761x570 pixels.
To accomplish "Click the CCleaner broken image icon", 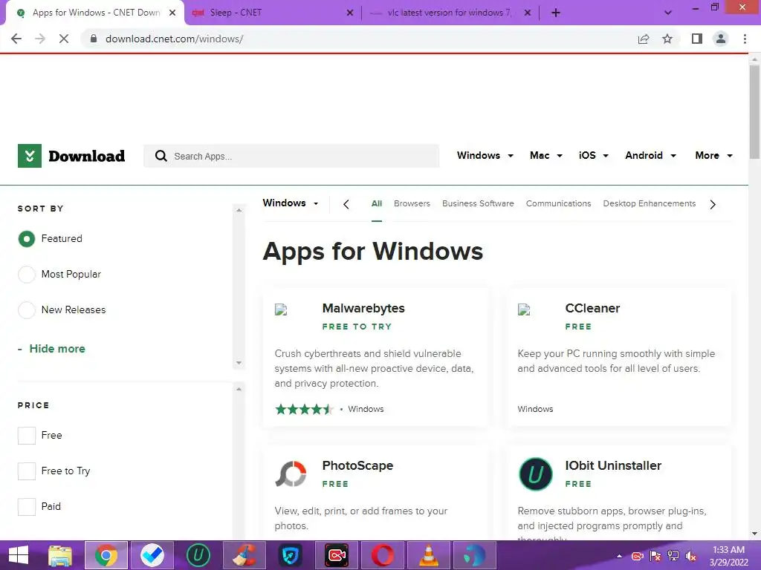I will [x=524, y=309].
